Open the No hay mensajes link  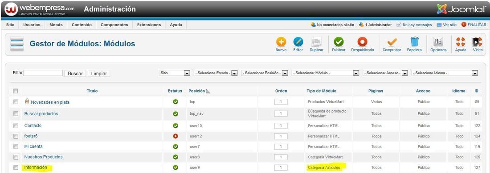pos(414,24)
